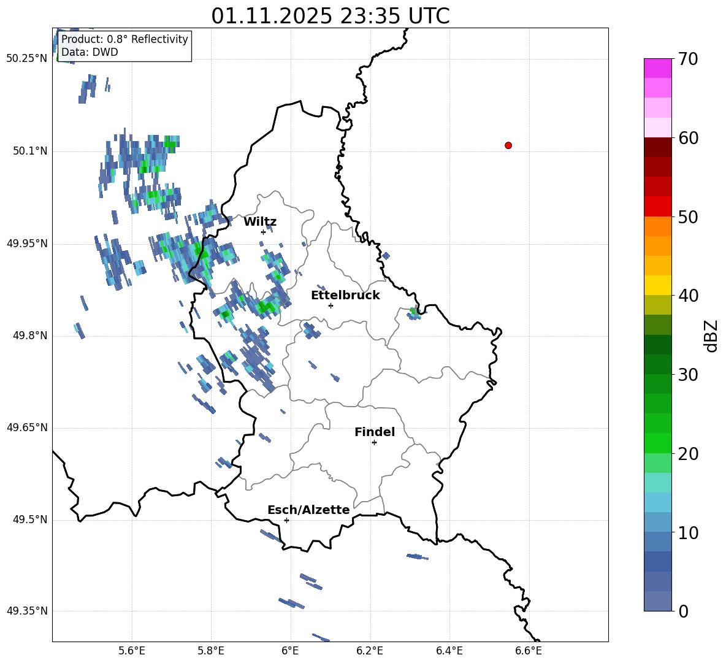This screenshot has width=726, height=663.
Task: Click the 6.4°E longitude label
Action: (x=449, y=651)
